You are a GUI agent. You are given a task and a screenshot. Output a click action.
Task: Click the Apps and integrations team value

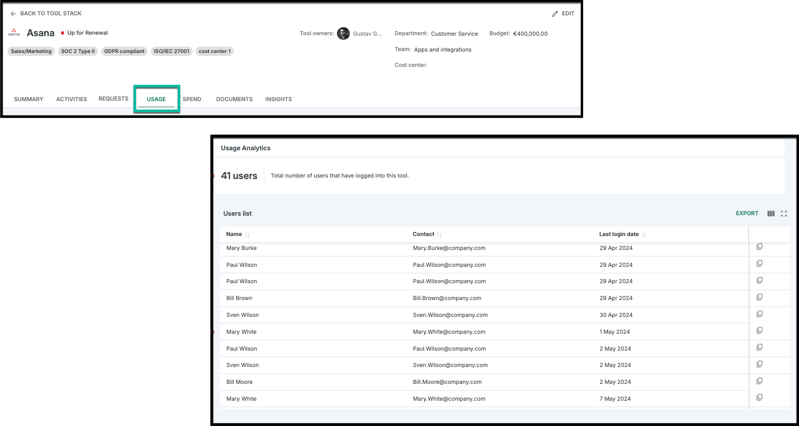point(443,50)
